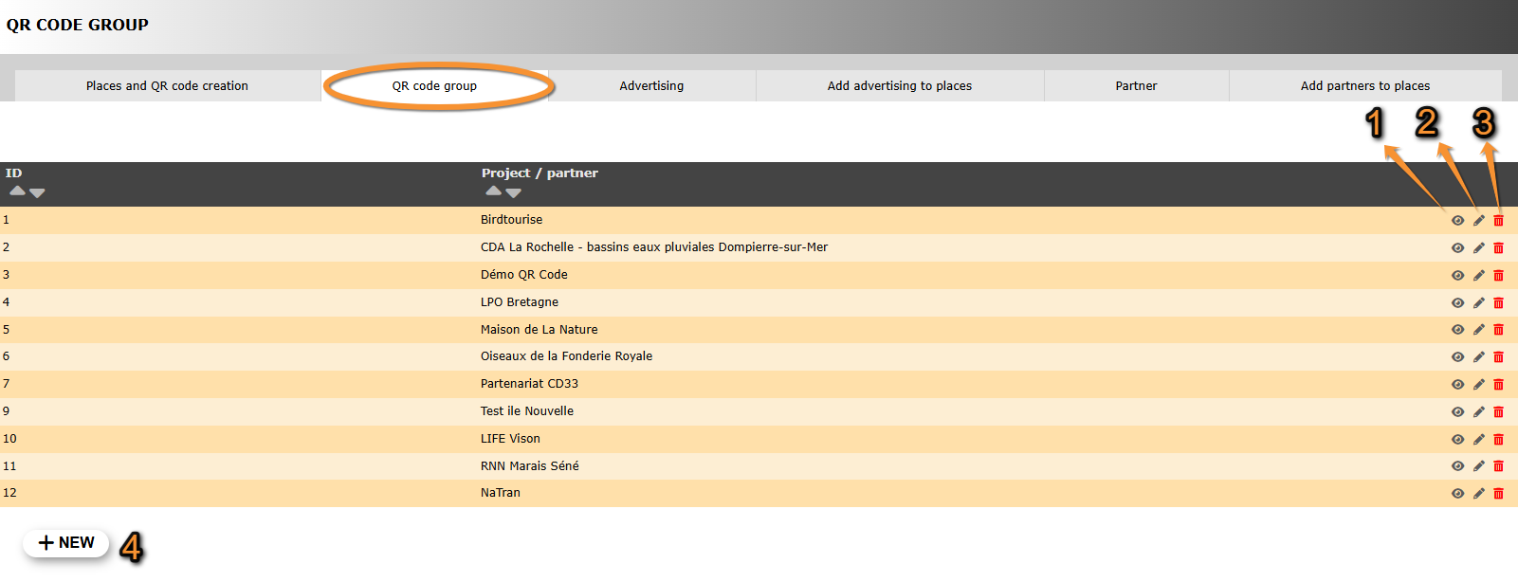This screenshot has height=582, width=1518.
Task: Go to the Partner tab
Action: point(1136,85)
